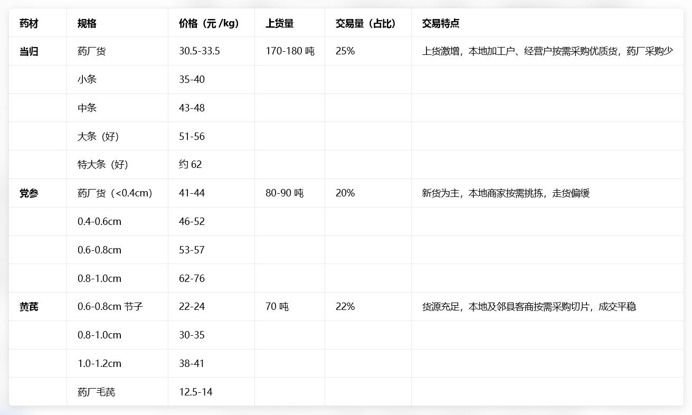692x415 pixels.
Task: Click the 上货量 column header
Action: point(279,23)
